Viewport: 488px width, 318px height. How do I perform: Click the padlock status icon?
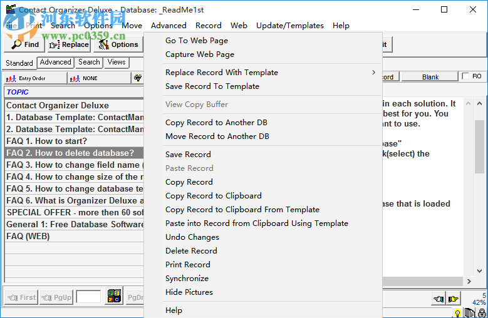[x=482, y=313]
